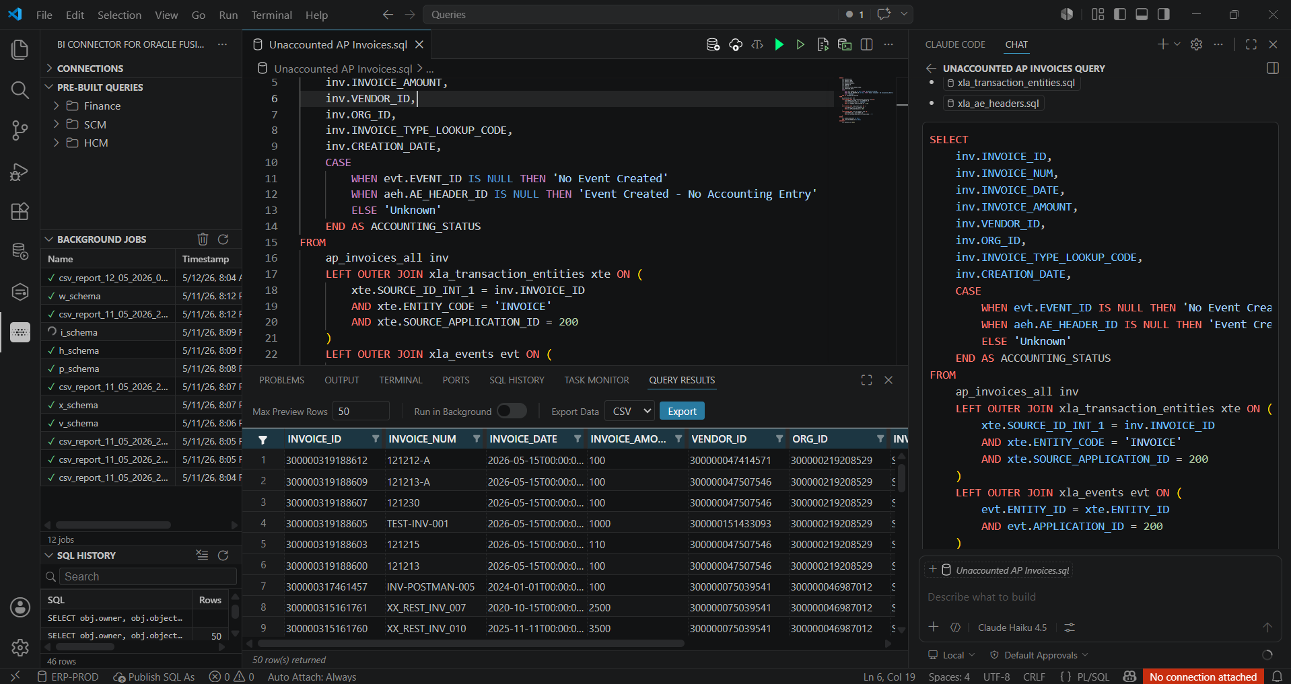The image size is (1291, 684).
Task: Open notifications bell in status bar
Action: click(x=1277, y=677)
